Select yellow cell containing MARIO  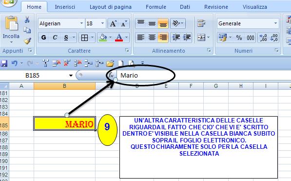(64, 123)
